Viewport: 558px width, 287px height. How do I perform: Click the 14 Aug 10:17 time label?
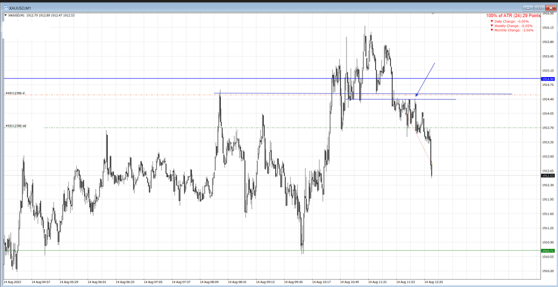pos(321,281)
